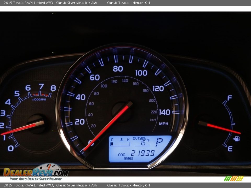Click the x1000RPM label on the tachometer
The width and height of the screenshot is (251, 188).
(39, 99)
